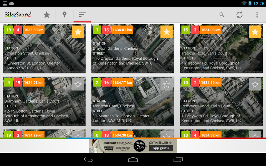Select Penywern Road, Earl's Court station name
266x166 pixels.
tap(206, 106)
